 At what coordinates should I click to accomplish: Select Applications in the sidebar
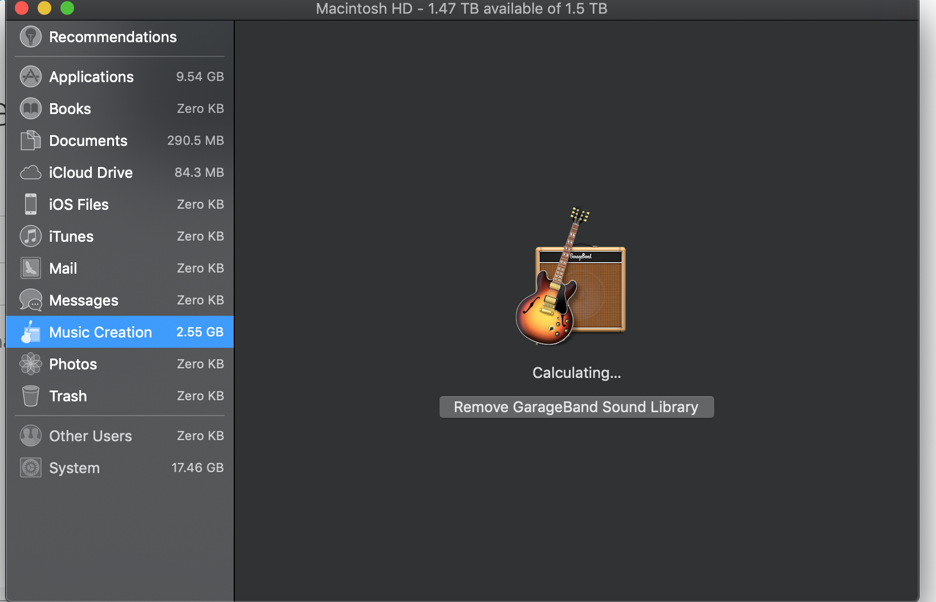[x=120, y=77]
